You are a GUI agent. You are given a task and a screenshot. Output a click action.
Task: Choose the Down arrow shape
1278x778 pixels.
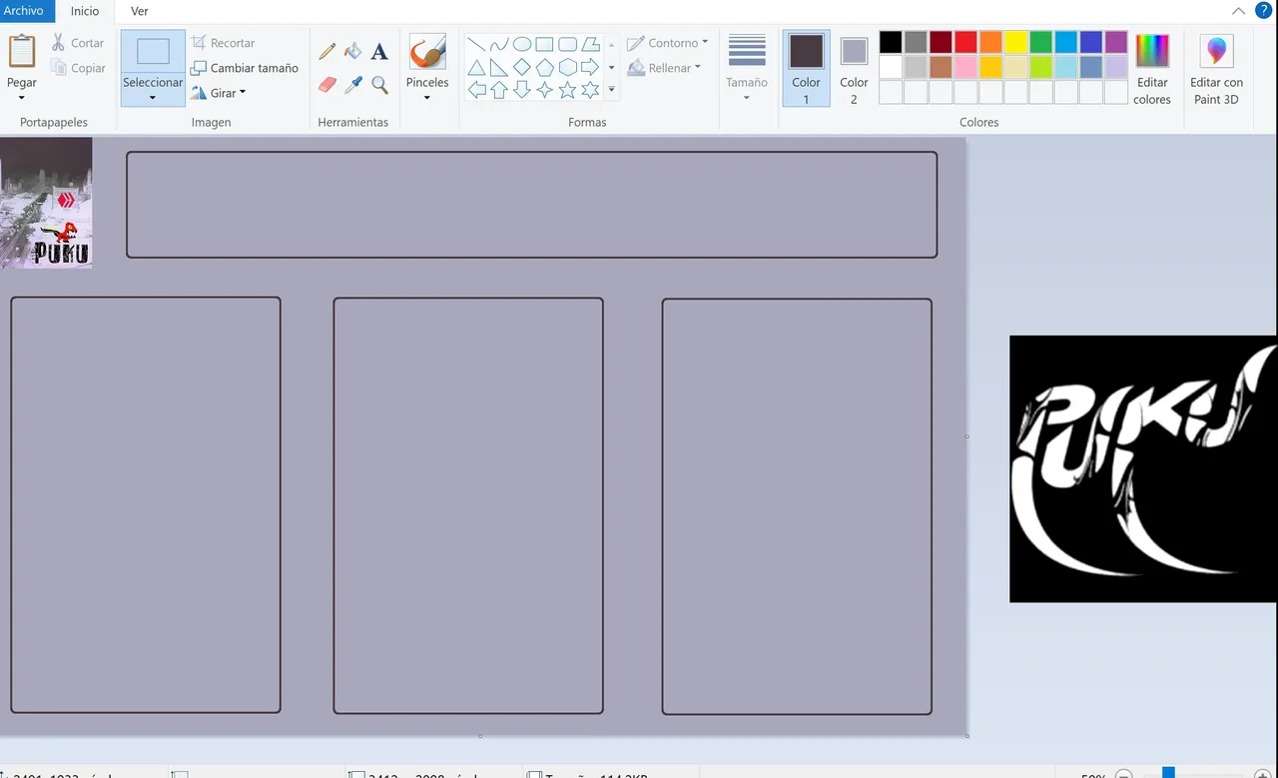(x=522, y=90)
